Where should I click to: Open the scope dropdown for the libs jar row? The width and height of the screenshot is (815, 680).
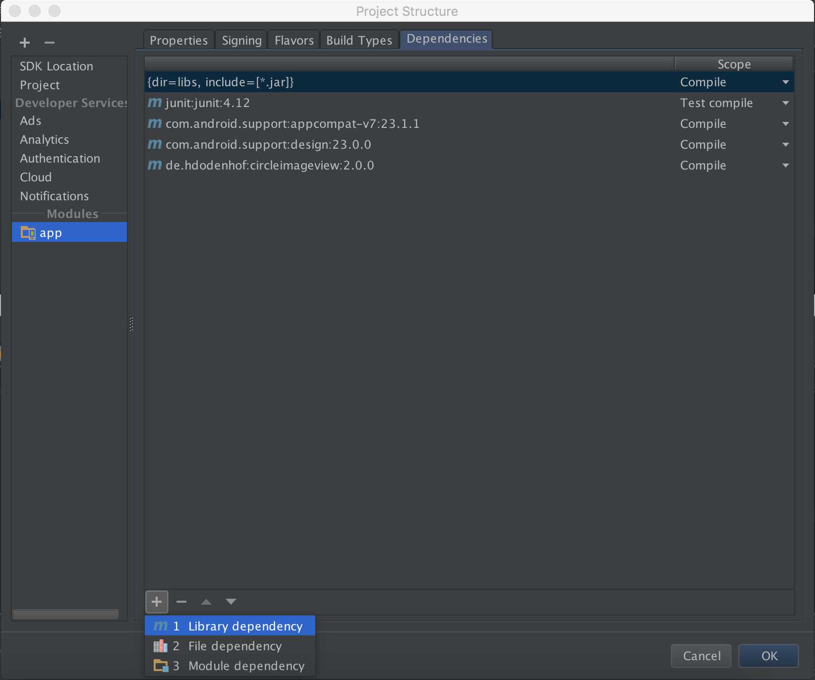(786, 82)
